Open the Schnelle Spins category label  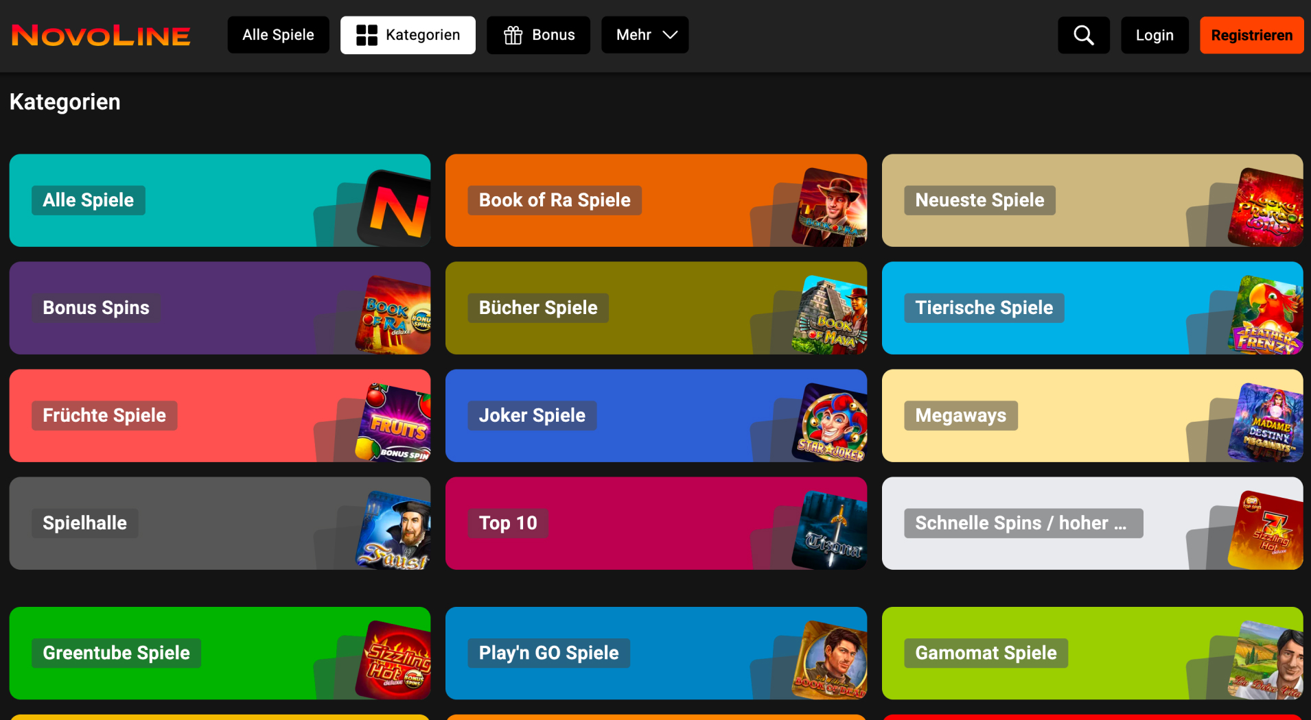point(1023,523)
